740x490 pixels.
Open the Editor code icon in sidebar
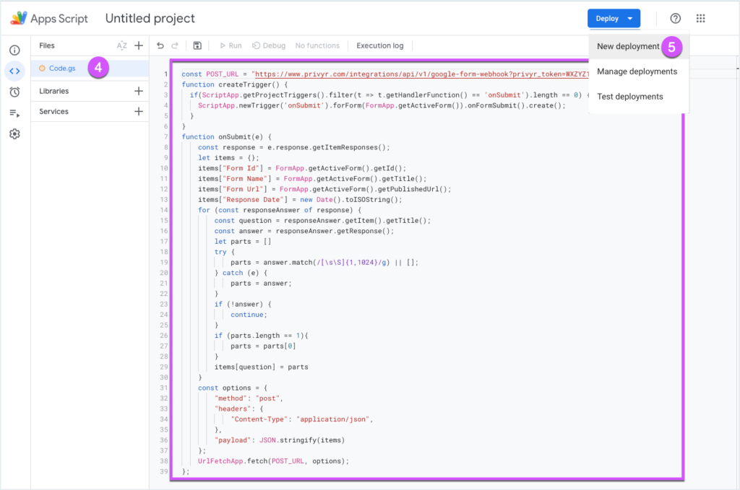click(14, 71)
